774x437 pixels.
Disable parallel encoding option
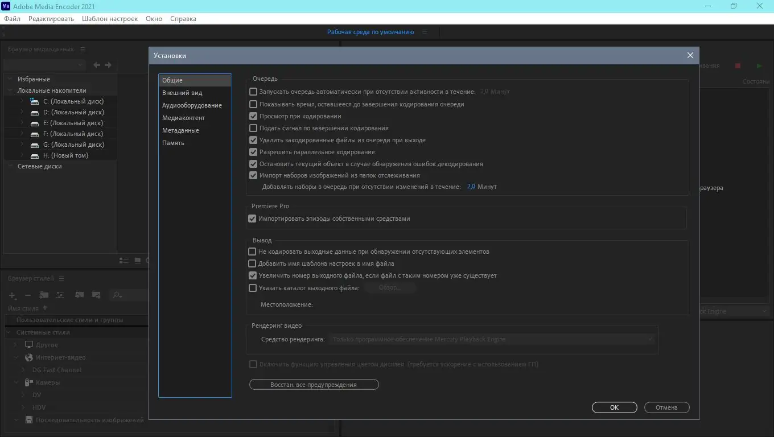pos(253,151)
